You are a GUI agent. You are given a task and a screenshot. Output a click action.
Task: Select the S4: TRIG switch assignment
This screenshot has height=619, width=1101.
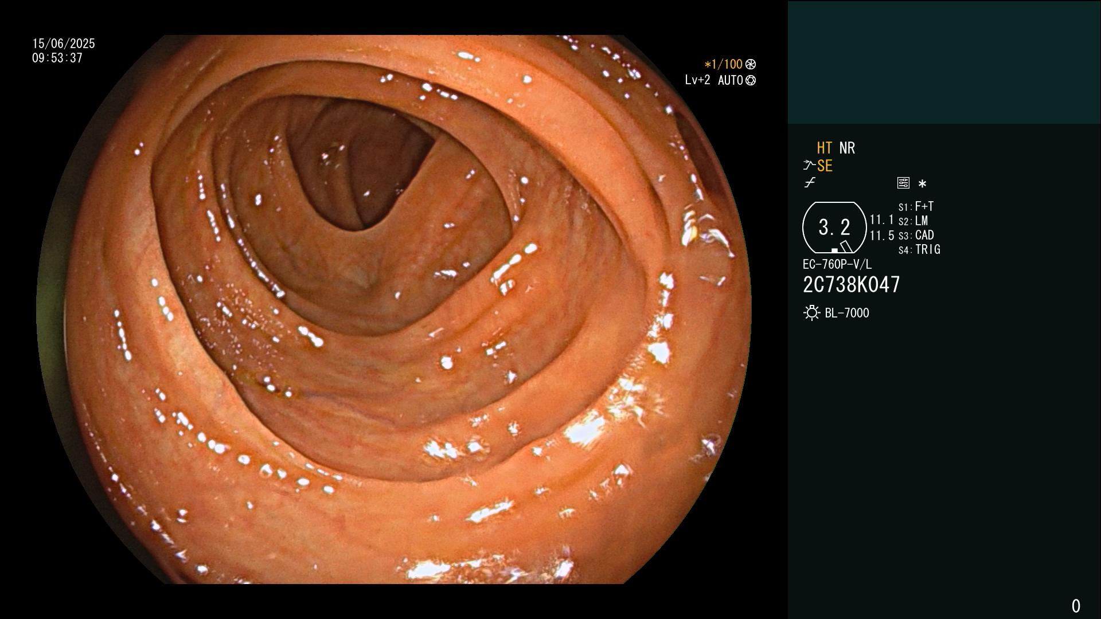tap(919, 249)
